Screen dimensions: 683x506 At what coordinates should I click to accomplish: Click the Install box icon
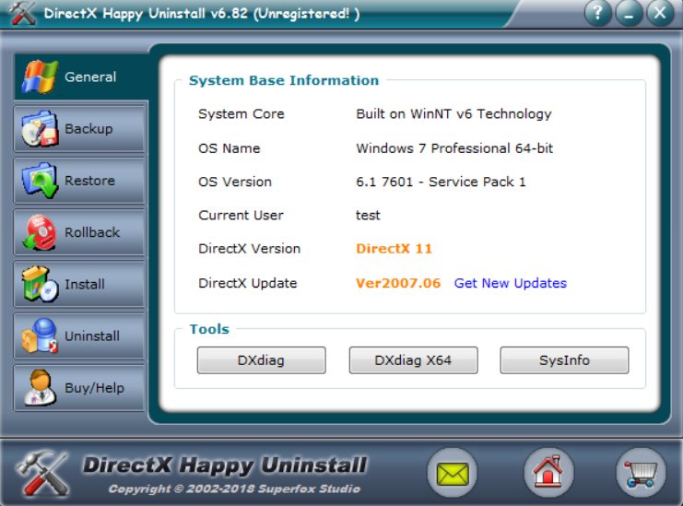(40, 284)
